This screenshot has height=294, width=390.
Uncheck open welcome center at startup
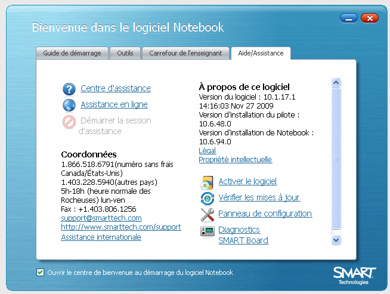(40, 273)
